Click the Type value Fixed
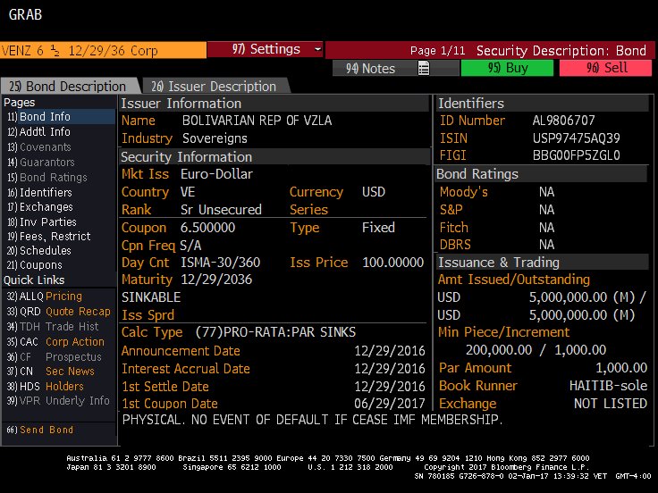The image size is (658, 493). click(378, 228)
